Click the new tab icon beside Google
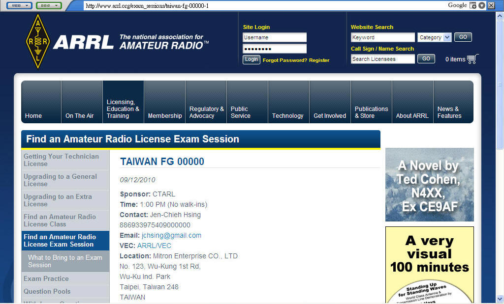 473,5
